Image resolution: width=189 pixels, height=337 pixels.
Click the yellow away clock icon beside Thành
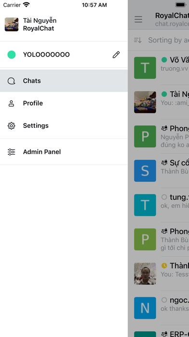coord(164,266)
